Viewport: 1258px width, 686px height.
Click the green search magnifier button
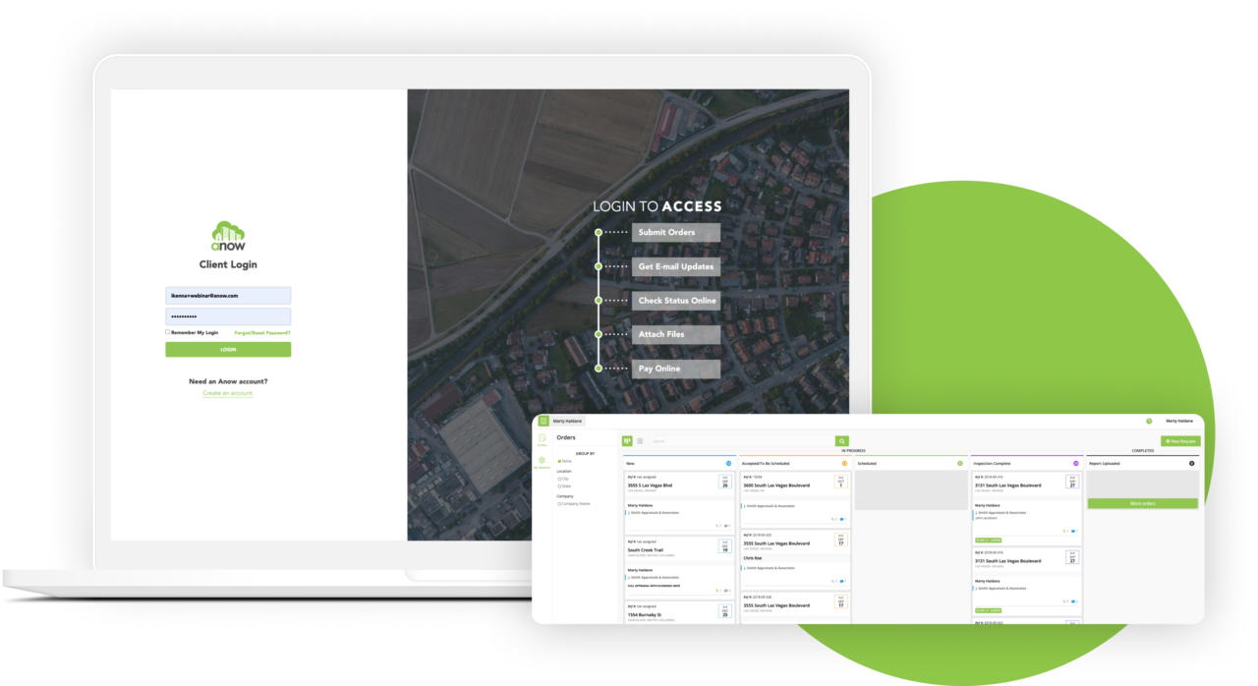click(x=842, y=441)
